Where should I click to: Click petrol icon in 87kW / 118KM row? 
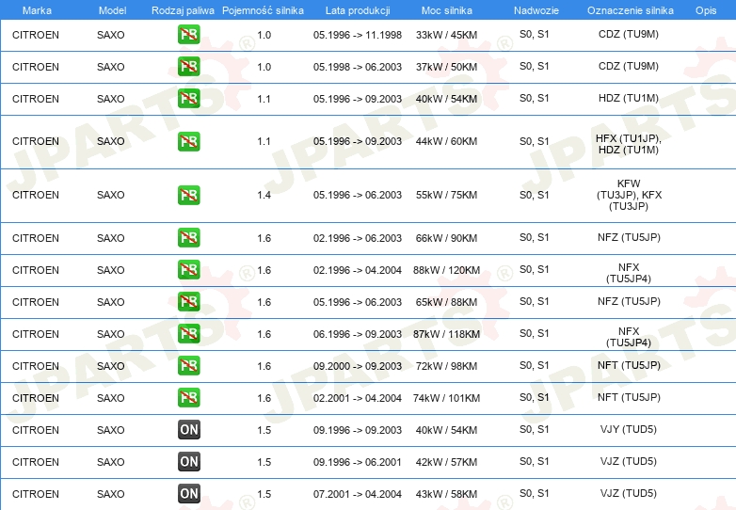pyautogui.click(x=188, y=334)
